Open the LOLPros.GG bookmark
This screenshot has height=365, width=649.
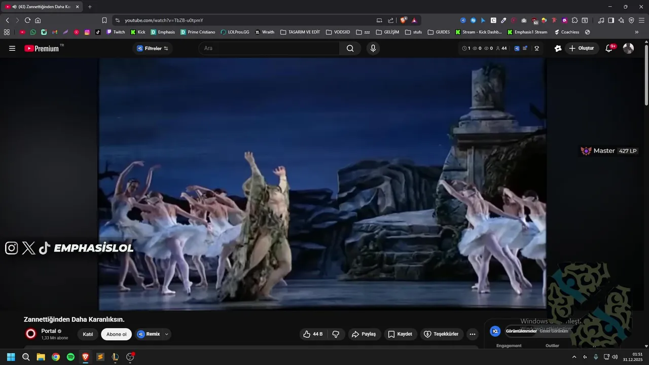coord(235,32)
